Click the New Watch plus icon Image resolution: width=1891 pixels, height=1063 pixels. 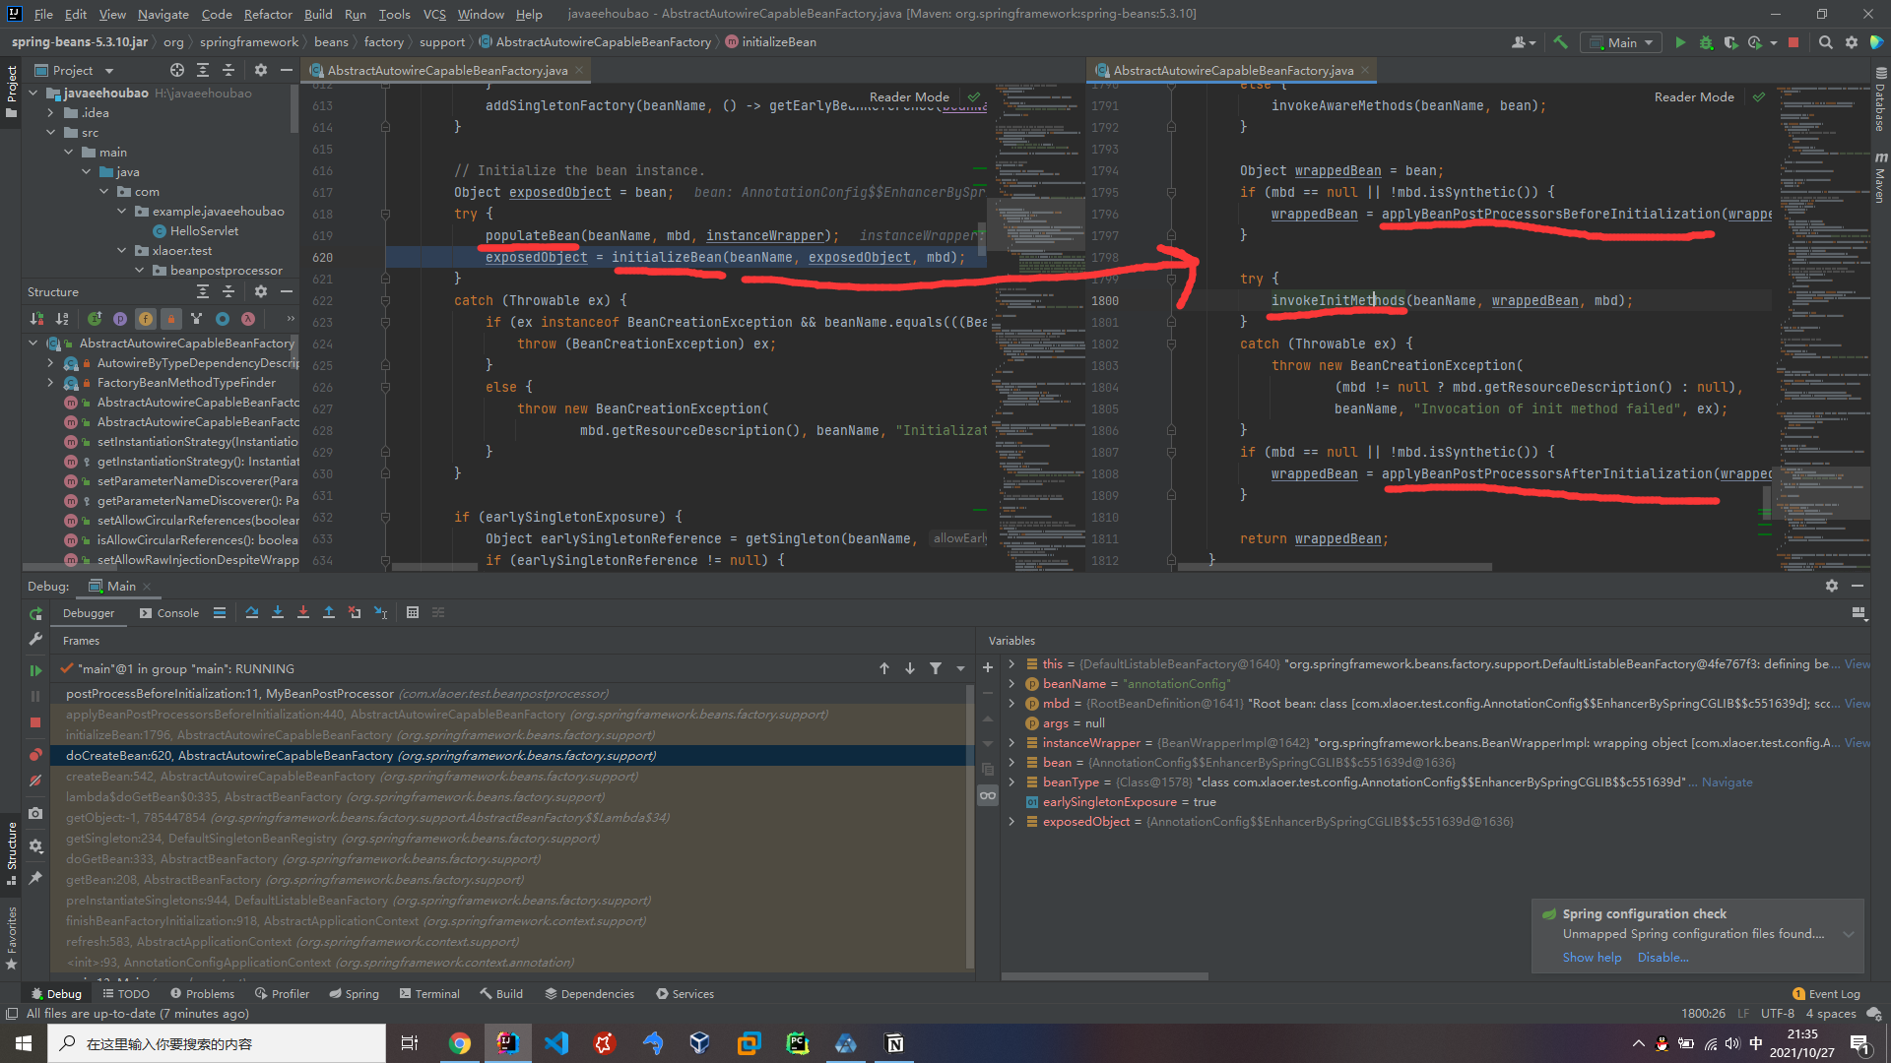(x=988, y=667)
